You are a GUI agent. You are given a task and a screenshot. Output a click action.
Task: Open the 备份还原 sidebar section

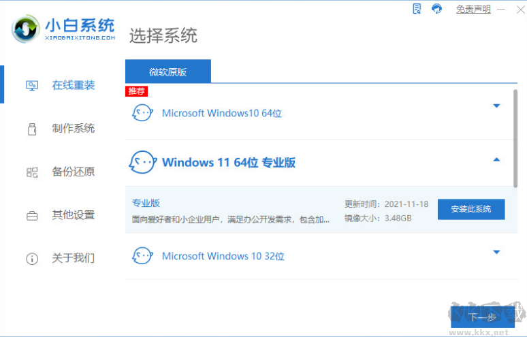pos(73,172)
